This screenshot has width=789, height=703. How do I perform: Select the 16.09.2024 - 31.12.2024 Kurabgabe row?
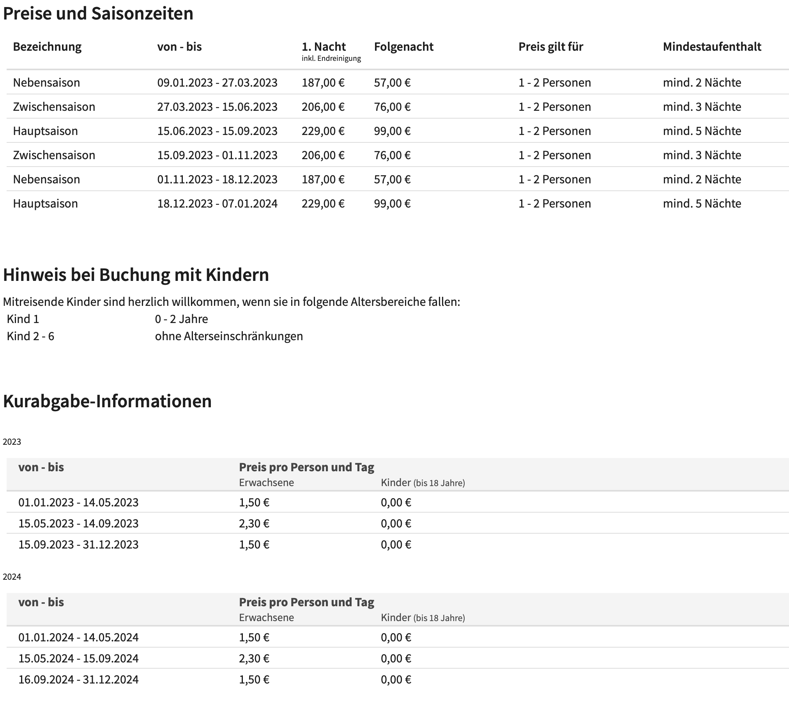(x=398, y=679)
